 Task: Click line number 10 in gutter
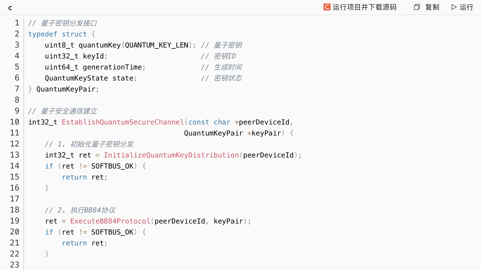15,122
